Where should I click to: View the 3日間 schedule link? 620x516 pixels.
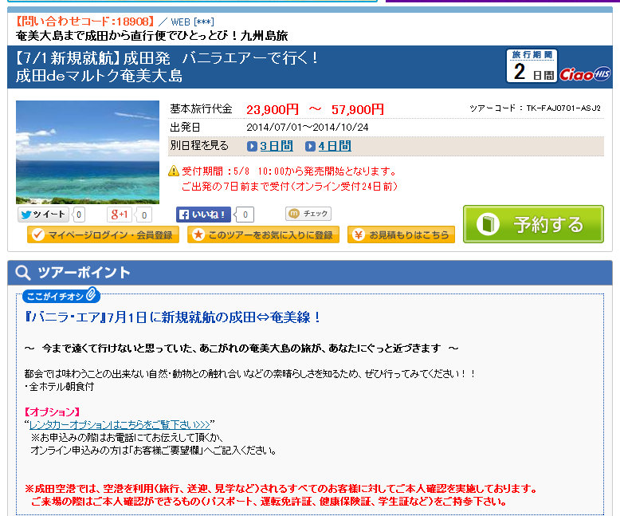click(277, 146)
